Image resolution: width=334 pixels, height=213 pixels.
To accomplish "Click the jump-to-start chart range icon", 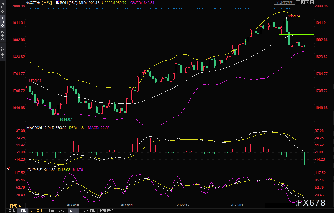I will point(302,2).
